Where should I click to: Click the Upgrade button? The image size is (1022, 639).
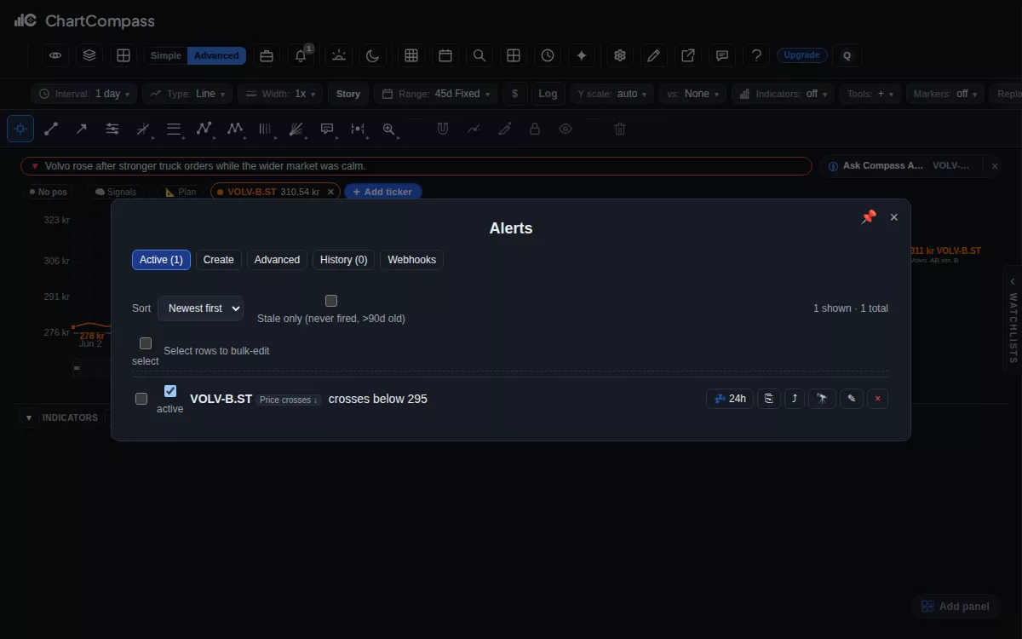click(801, 55)
